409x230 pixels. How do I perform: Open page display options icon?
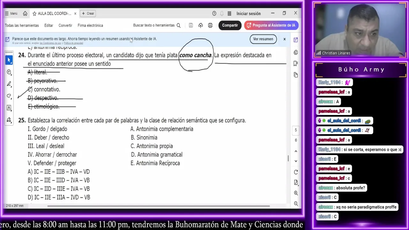click(296, 182)
